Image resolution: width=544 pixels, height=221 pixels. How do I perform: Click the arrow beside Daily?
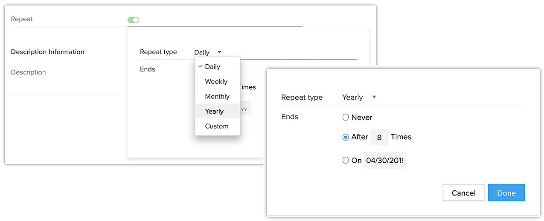coord(219,52)
